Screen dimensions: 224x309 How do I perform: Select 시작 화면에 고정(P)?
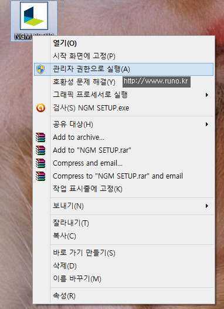pos(124,56)
